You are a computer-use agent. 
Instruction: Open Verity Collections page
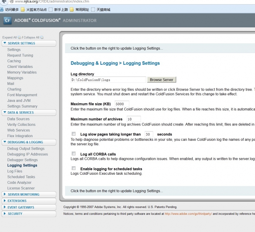21,124
